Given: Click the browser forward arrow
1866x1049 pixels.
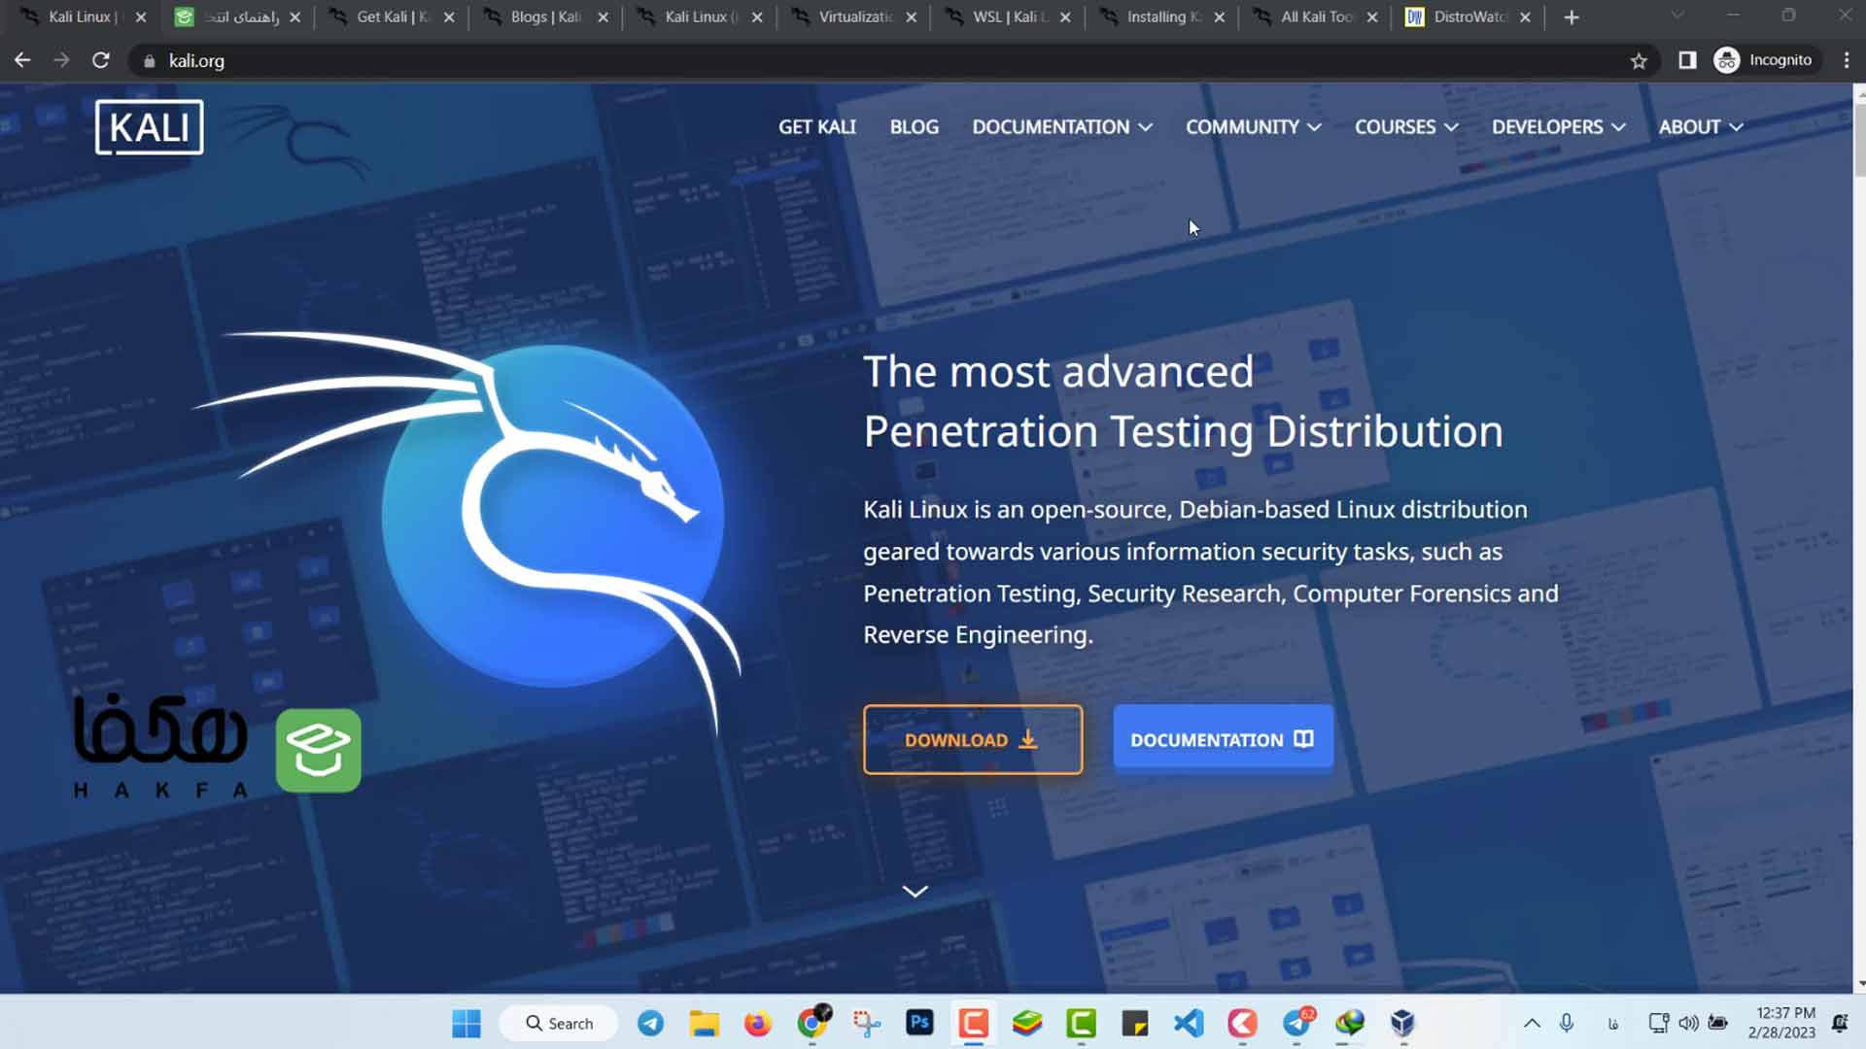Looking at the screenshot, I should pyautogui.click(x=61, y=60).
